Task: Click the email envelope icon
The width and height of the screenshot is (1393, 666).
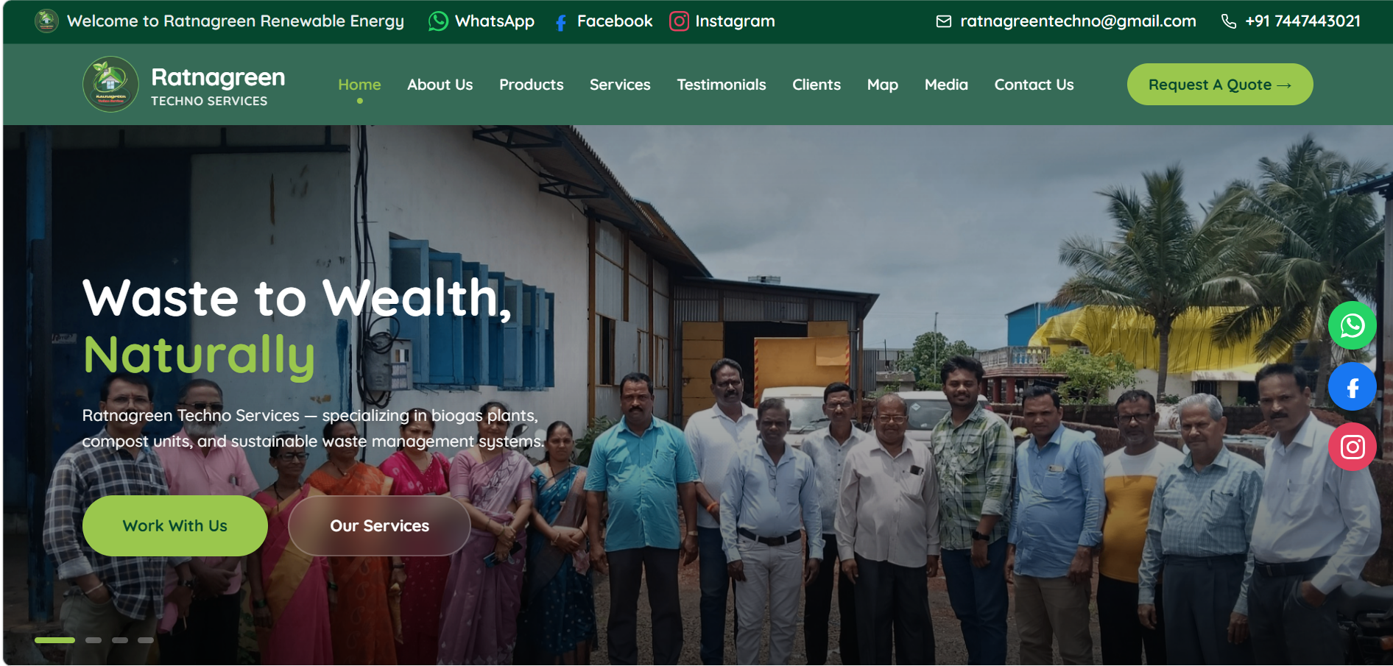Action: (943, 21)
